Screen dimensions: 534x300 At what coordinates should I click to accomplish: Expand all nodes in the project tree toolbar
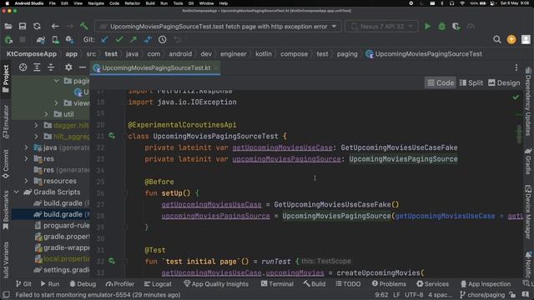click(37, 67)
